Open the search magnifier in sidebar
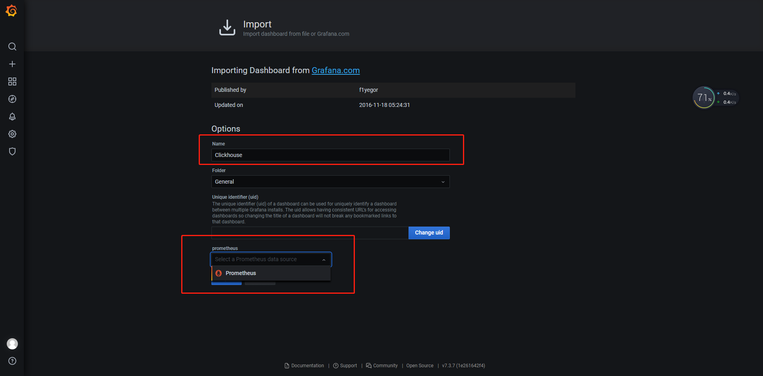The width and height of the screenshot is (763, 376). point(12,47)
